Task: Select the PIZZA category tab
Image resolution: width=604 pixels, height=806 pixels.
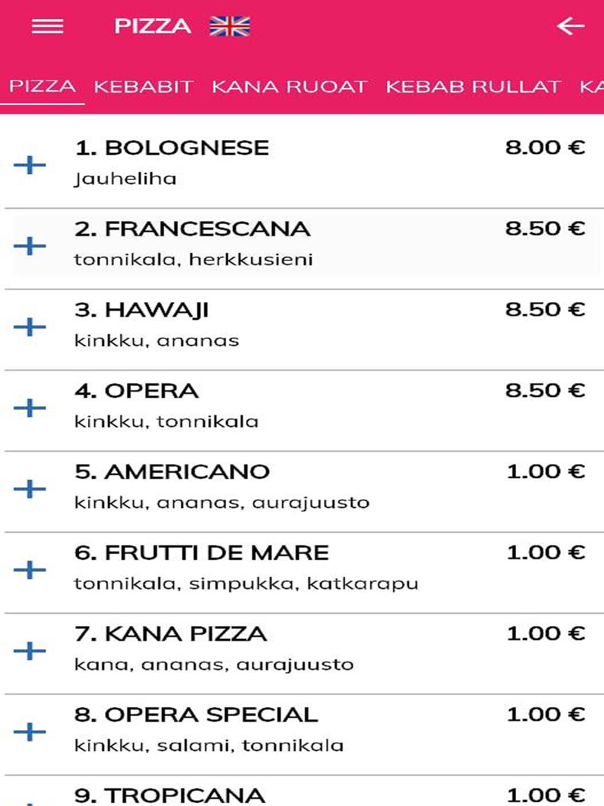Action: 42,86
